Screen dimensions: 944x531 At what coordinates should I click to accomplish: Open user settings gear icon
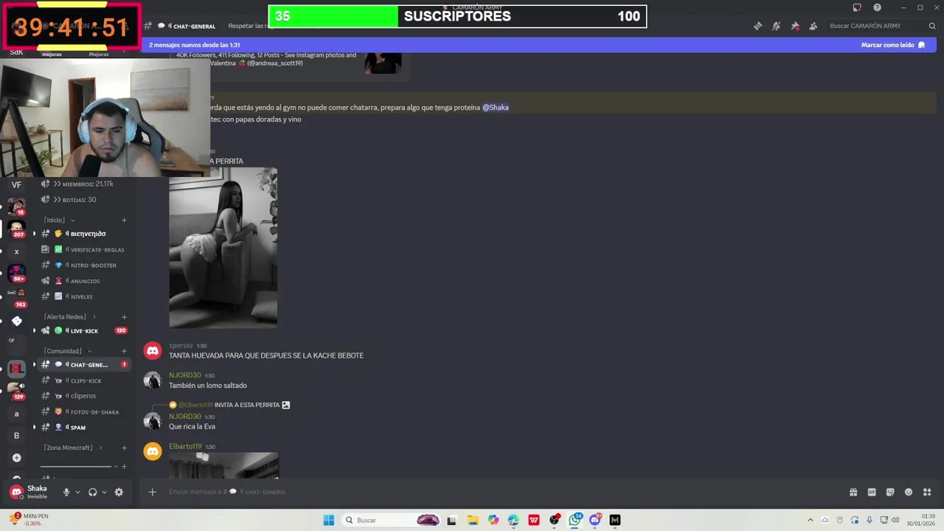(x=119, y=492)
